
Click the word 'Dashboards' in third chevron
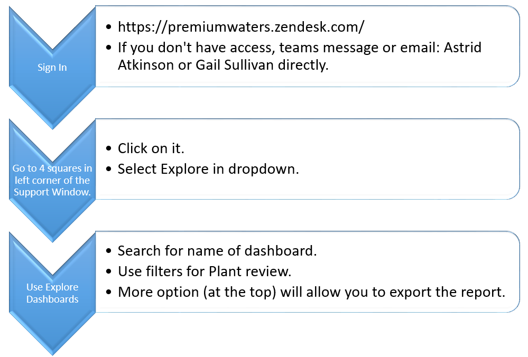point(52,299)
